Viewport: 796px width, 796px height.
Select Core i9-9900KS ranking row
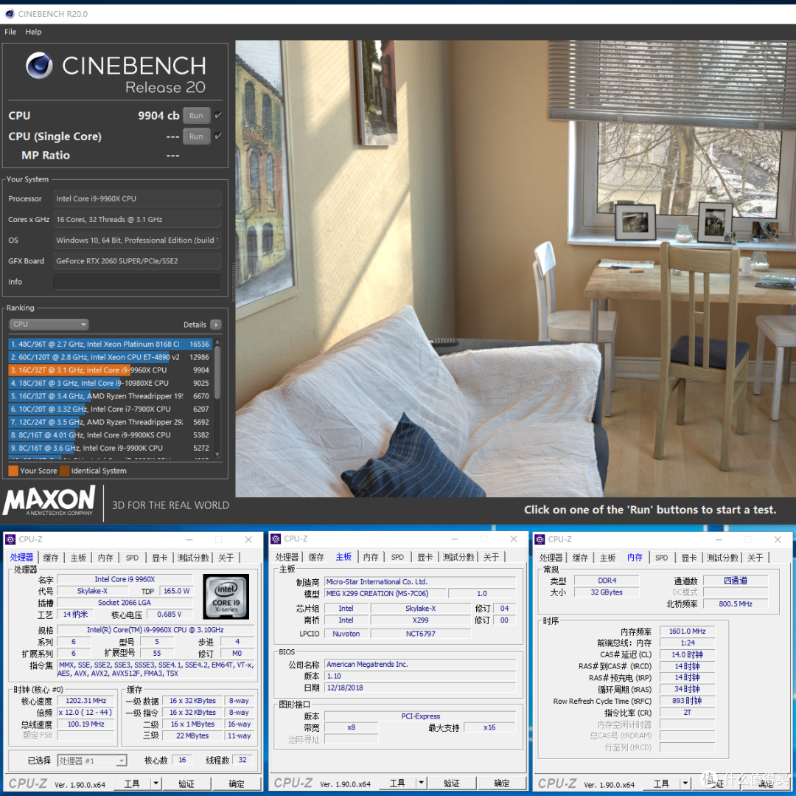(x=110, y=435)
